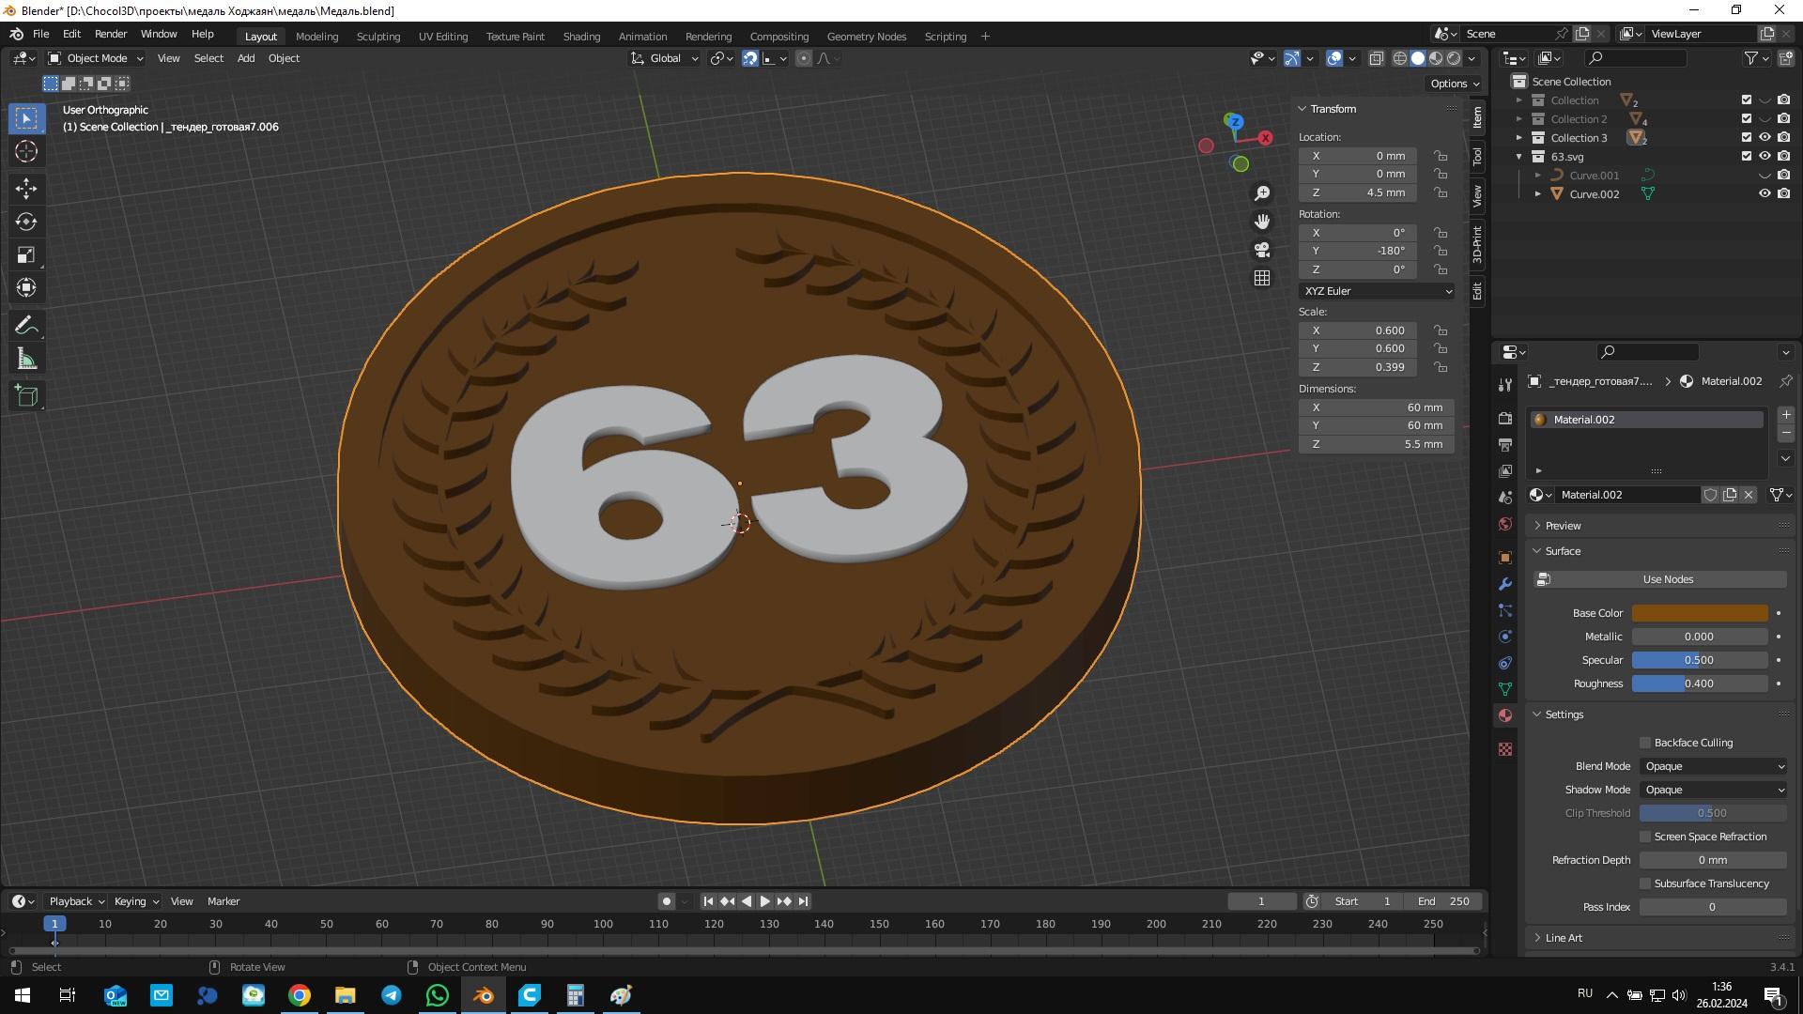The width and height of the screenshot is (1803, 1014).
Task: Select the Annotate tool
Action: coord(26,326)
